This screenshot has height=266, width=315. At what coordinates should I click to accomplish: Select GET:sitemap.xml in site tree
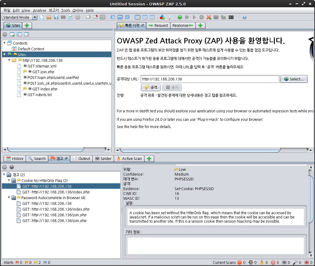pos(42,66)
